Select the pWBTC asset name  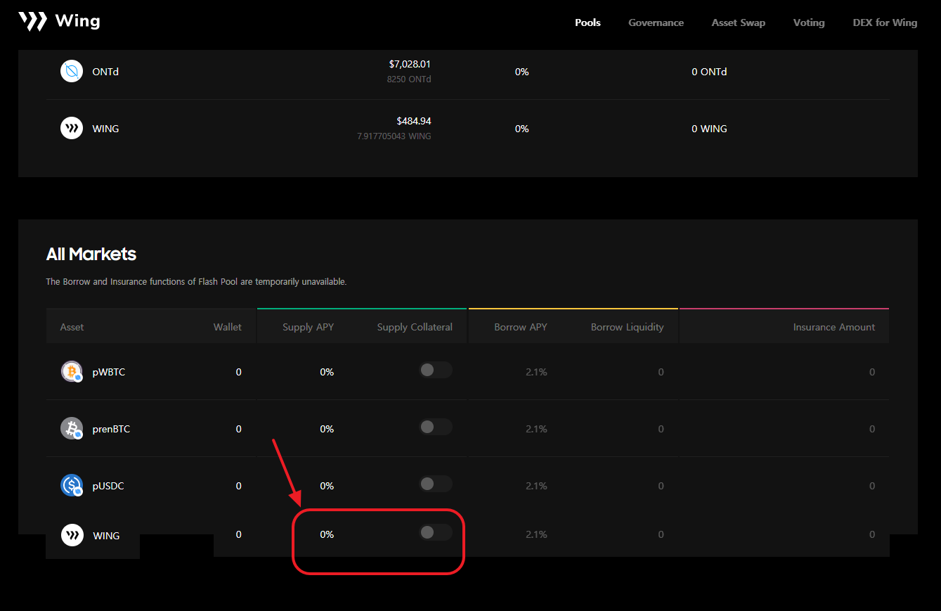click(109, 372)
